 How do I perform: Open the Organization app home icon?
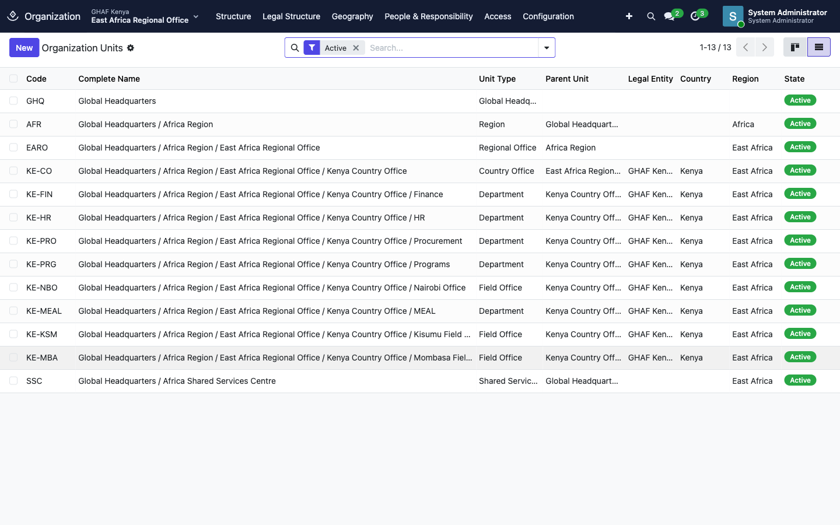pyautogui.click(x=13, y=16)
